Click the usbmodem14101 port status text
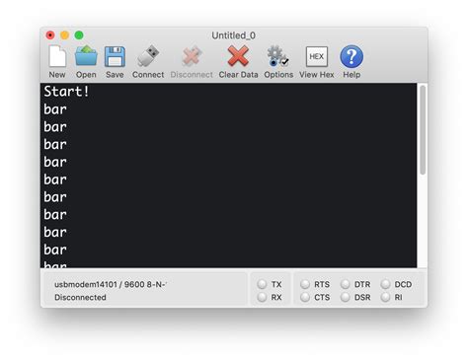Screen dimensions: 468x361 click(111, 284)
